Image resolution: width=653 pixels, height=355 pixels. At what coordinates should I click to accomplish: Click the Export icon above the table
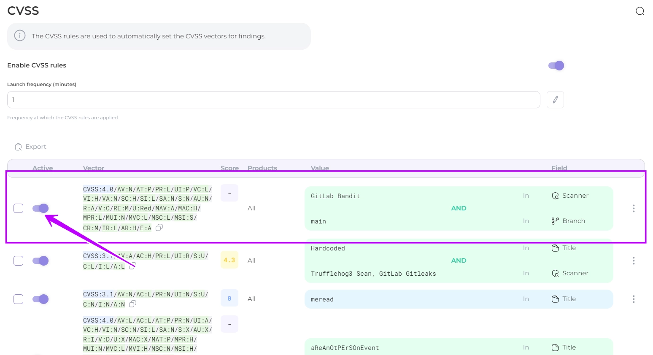18,147
